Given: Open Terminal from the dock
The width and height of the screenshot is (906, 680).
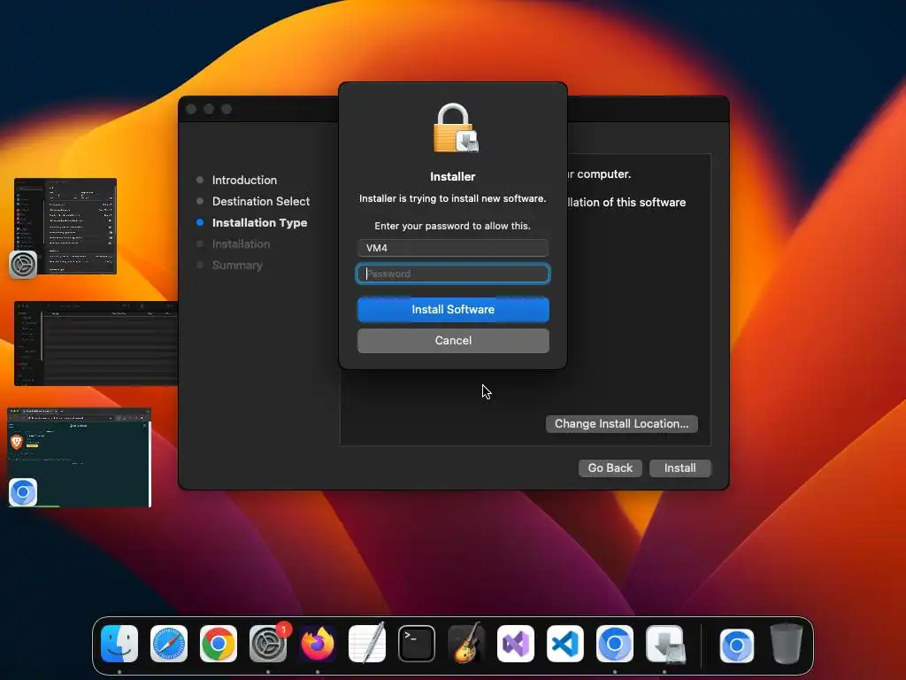Looking at the screenshot, I should pyautogui.click(x=417, y=644).
